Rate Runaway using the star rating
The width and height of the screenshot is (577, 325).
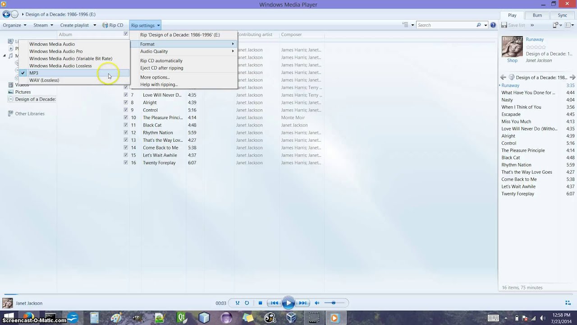point(536,47)
